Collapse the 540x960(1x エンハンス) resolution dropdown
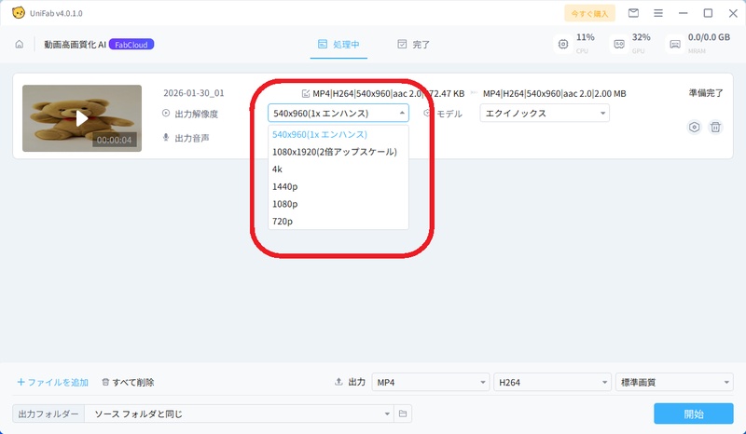The width and height of the screenshot is (746, 434). (x=338, y=113)
